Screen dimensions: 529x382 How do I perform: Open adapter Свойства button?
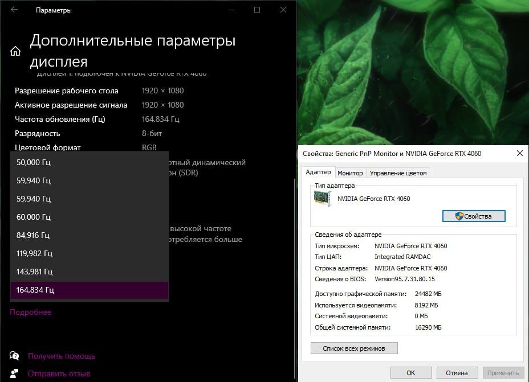pos(474,216)
